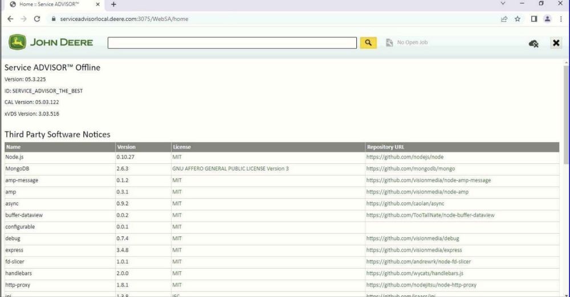The width and height of the screenshot is (570, 297).
Task: Close the Home :: Service ADVISOR tab
Action: tap(97, 5)
